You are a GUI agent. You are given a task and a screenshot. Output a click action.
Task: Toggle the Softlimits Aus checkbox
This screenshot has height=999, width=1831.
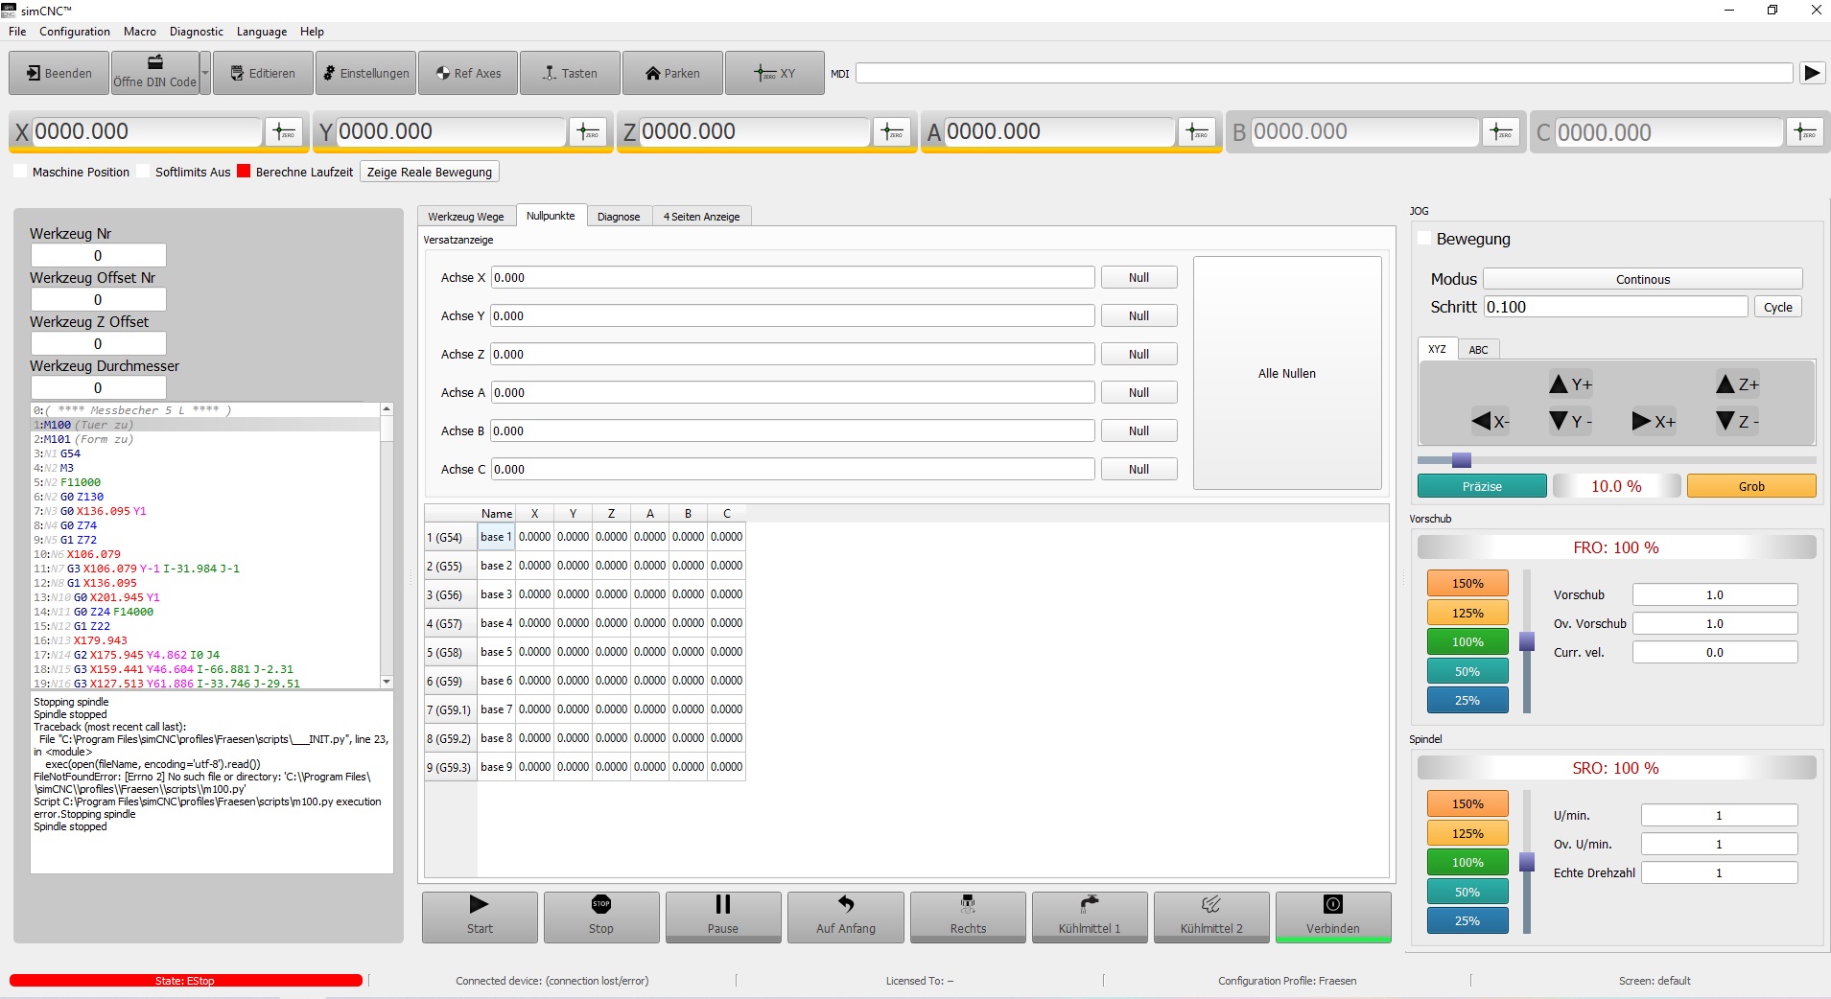point(144,172)
